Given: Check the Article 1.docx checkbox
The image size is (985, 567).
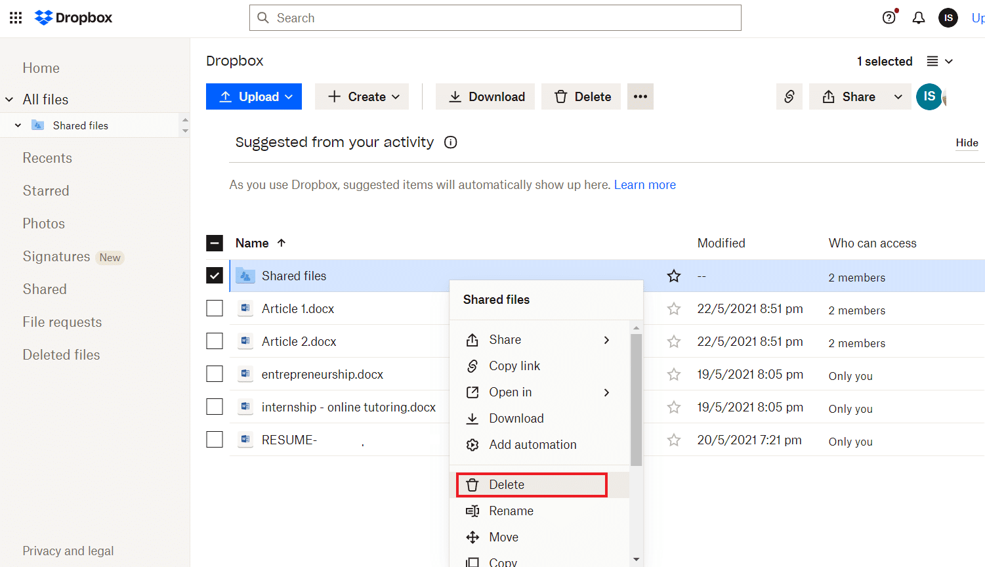Looking at the screenshot, I should pos(215,308).
